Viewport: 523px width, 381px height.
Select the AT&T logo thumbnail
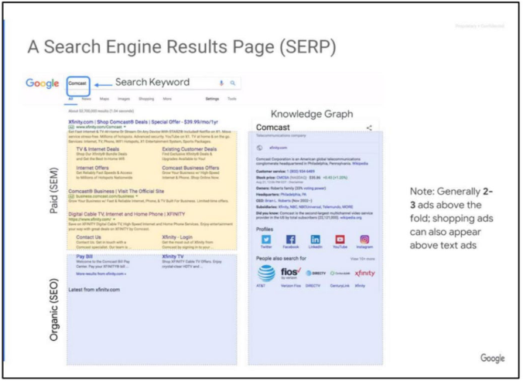tap(266, 273)
